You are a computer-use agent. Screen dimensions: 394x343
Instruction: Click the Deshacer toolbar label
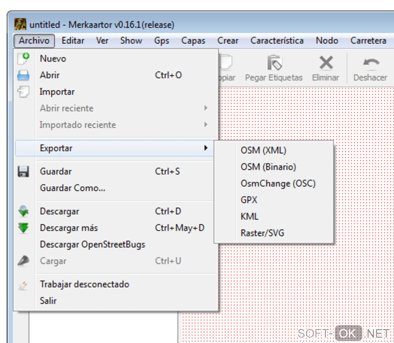pos(370,78)
